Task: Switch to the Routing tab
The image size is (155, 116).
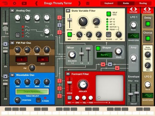Action: pyautogui.click(x=143, y=3)
